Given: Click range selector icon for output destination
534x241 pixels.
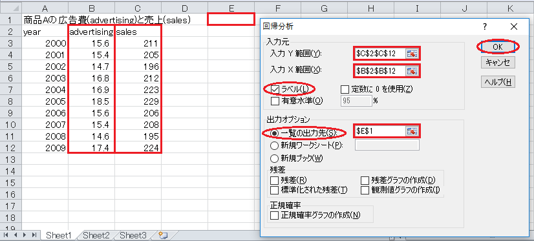Looking at the screenshot, I should (x=412, y=131).
